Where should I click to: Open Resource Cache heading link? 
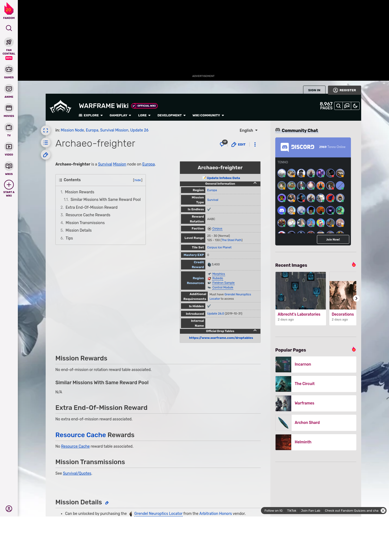point(81,435)
